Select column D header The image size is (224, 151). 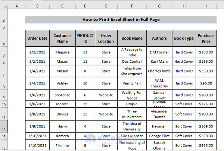tap(85, 6)
